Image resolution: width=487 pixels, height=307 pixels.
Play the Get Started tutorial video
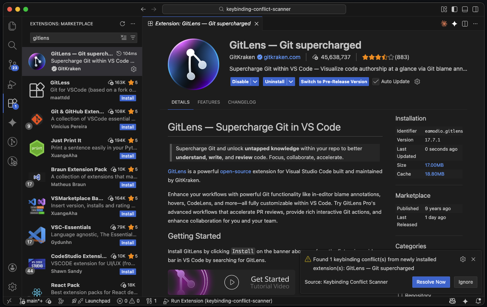(x=231, y=282)
